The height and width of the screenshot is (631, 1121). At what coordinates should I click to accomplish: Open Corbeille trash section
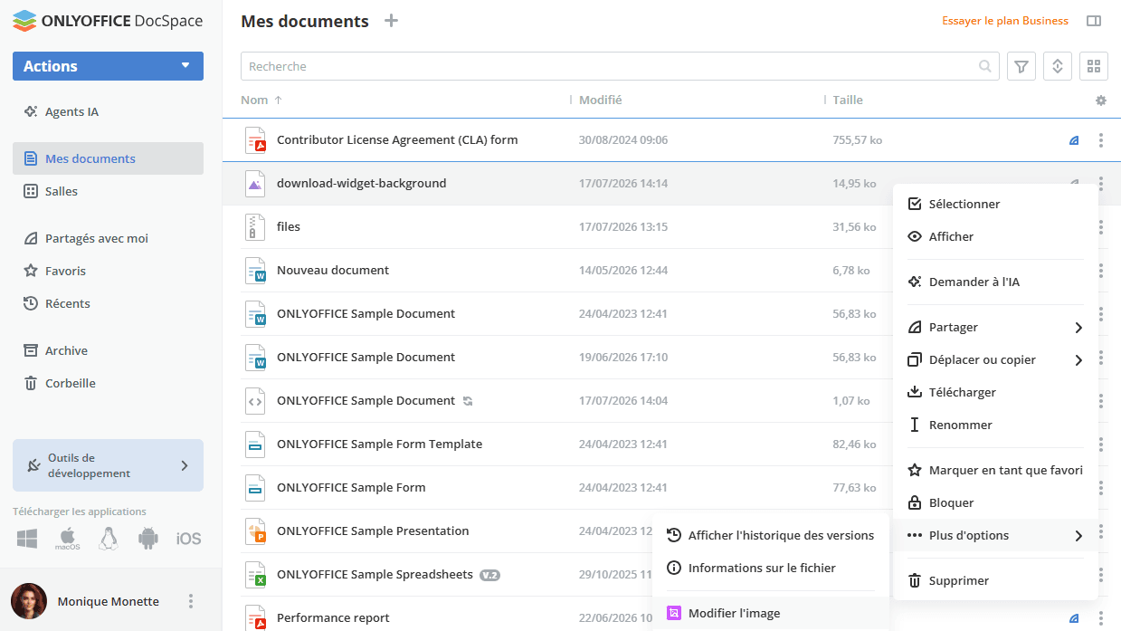108,383
